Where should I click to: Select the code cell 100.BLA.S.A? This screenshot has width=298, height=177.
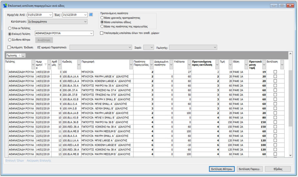72,136
